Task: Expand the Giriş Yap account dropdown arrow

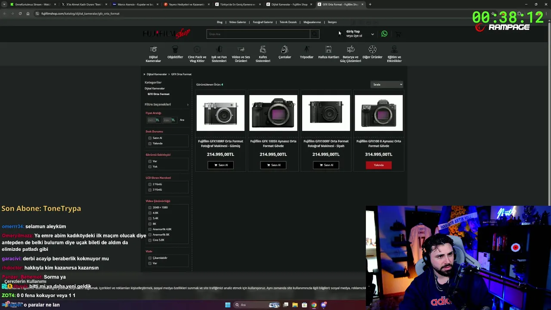Action: [x=372, y=34]
